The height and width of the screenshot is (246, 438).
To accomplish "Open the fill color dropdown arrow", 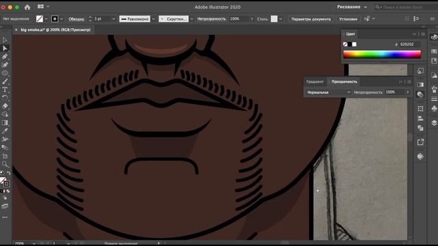I will (x=46, y=19).
